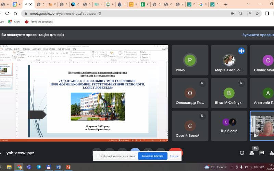The height and width of the screenshot is (171, 274).
Task: Share this page via address bar icon
Action: click(x=249, y=13)
